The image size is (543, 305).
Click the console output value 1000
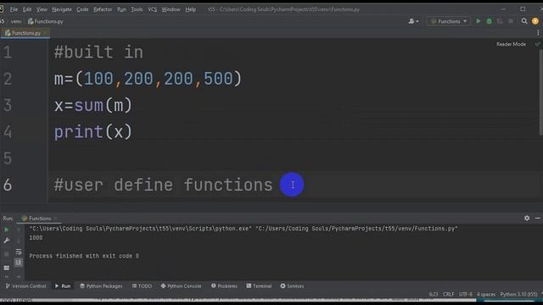click(36, 238)
